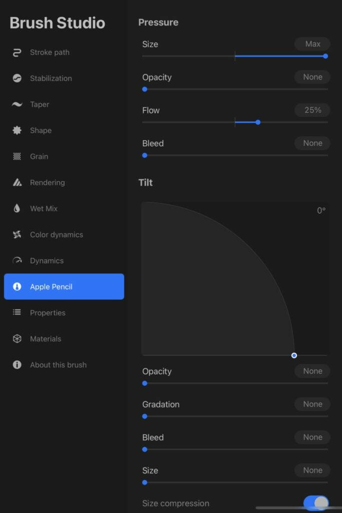Click the Tilt Size value None

[312, 470]
